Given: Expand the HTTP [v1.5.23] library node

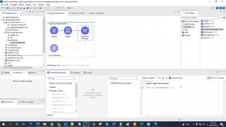Looking at the screenshot, I should [x=4, y=53].
